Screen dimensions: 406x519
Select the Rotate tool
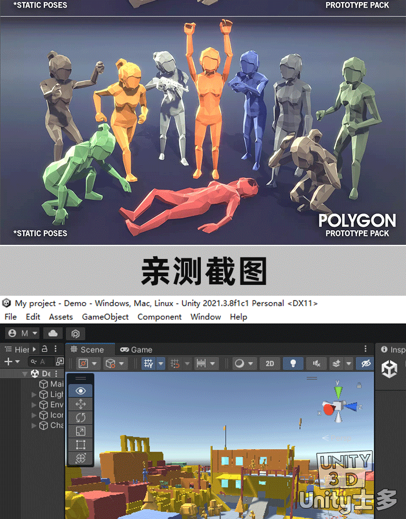(x=81, y=418)
